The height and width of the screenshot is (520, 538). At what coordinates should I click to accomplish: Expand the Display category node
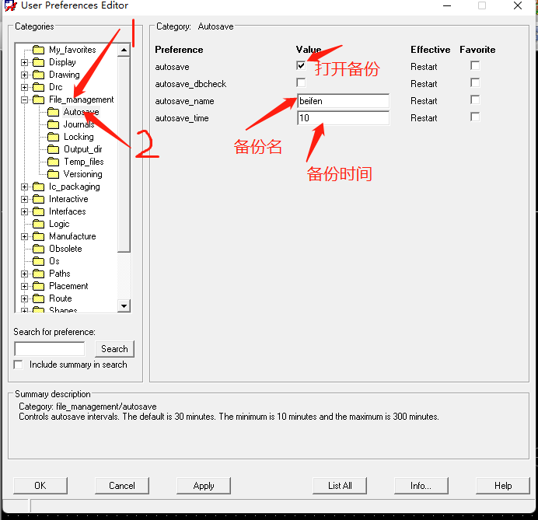point(24,62)
